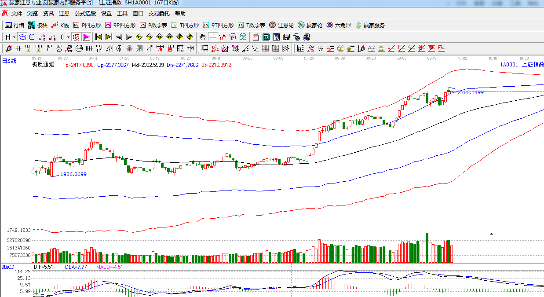Click the P四方形 toolbar button
The image size is (544, 297).
coord(87,25)
